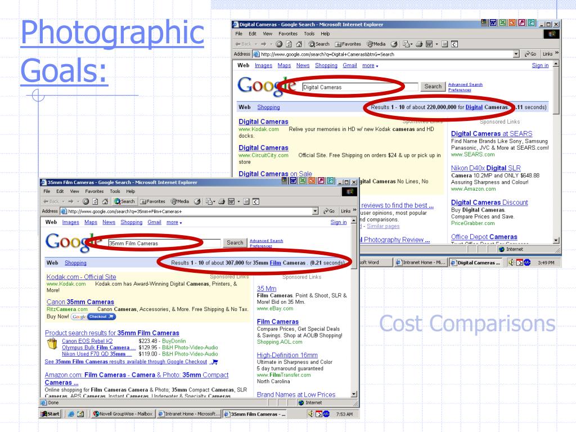Click the Images link in 35mm Film Cameras window
This screenshot has height=432, width=576.
(x=70, y=222)
